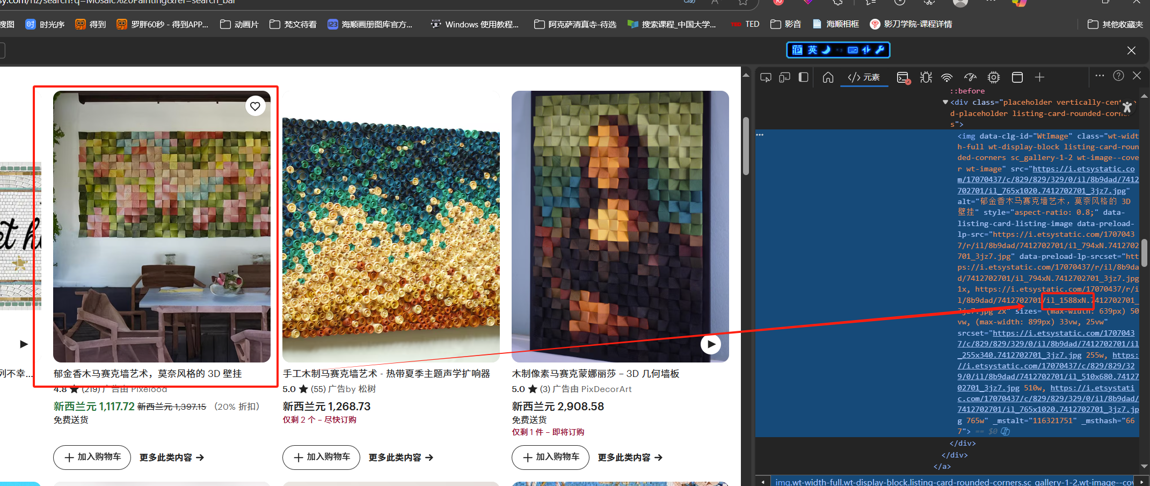Follow the img src URL link
Screen dimensions: 1150x486
[1048, 179]
